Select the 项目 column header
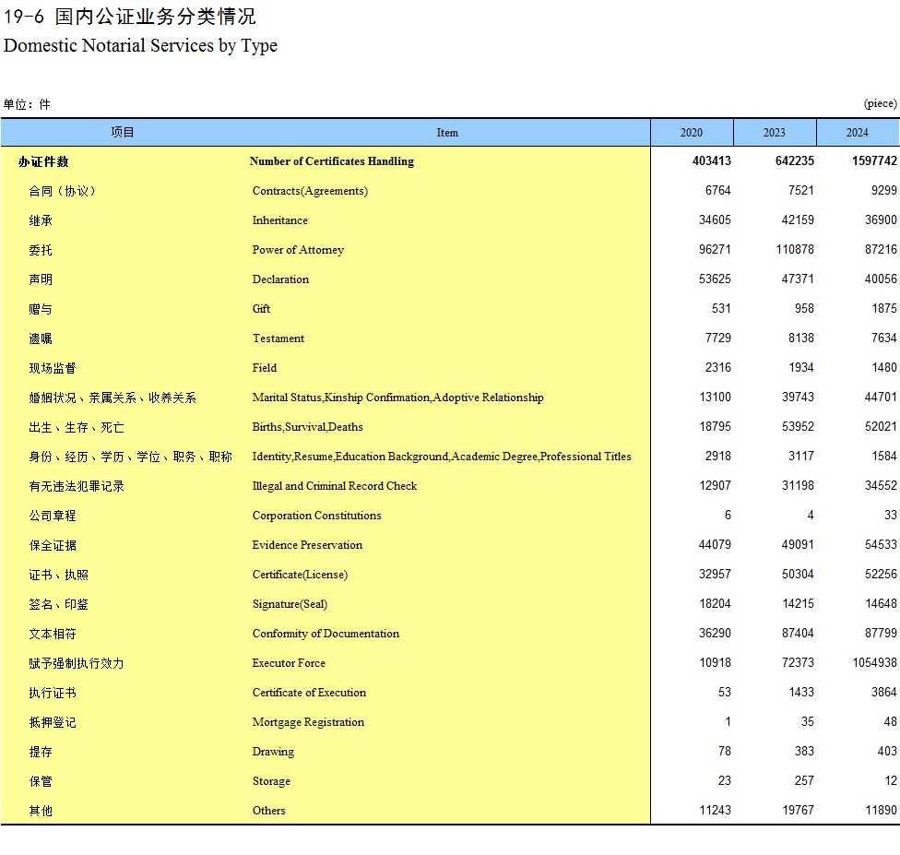 (123, 133)
